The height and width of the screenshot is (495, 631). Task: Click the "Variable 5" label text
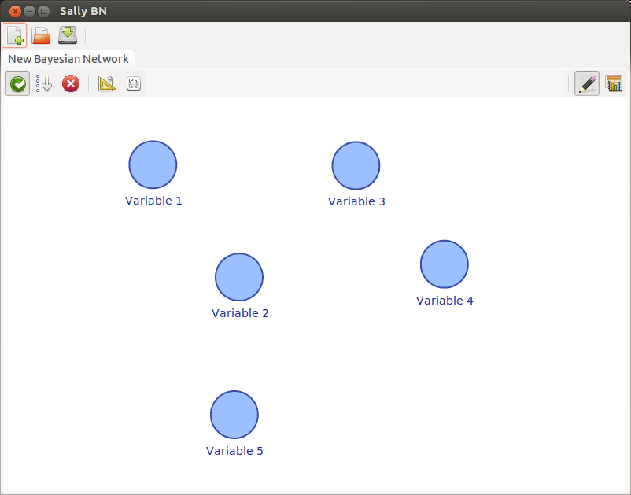pyautogui.click(x=234, y=451)
